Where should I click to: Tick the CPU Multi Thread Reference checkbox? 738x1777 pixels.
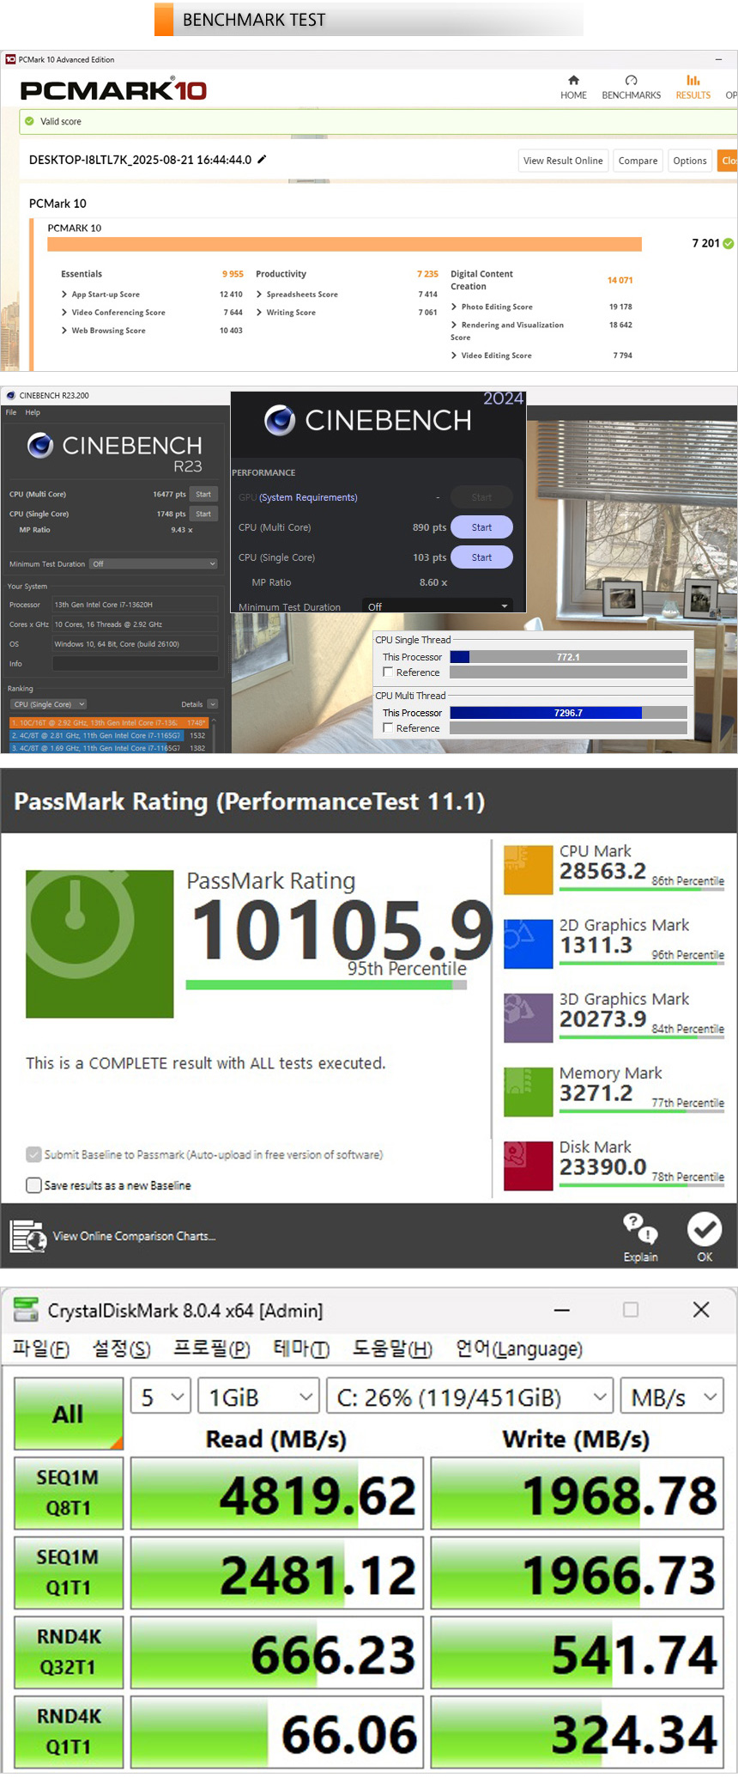coord(388,728)
